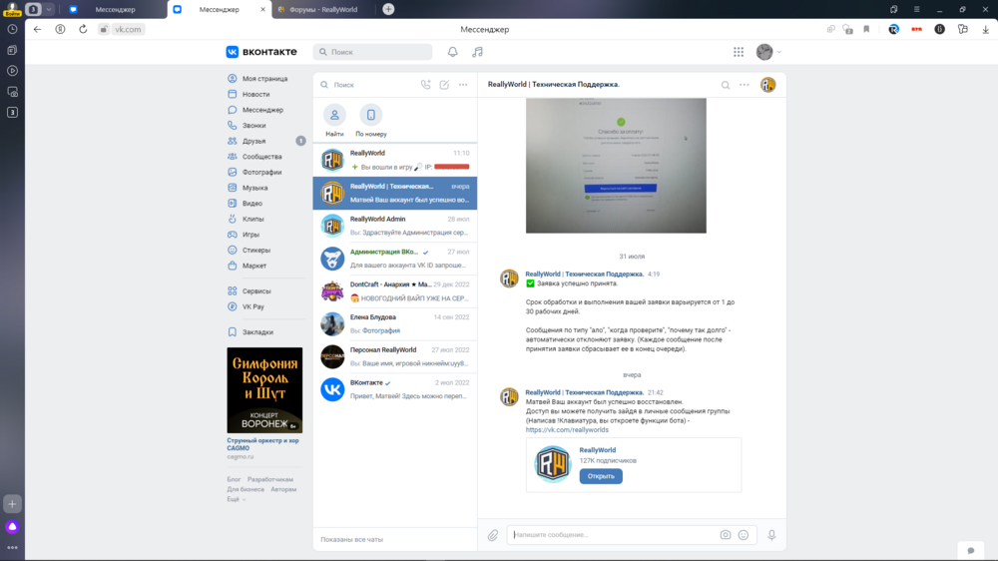
Task: Open Елена Блудова conversation
Action: point(394,324)
